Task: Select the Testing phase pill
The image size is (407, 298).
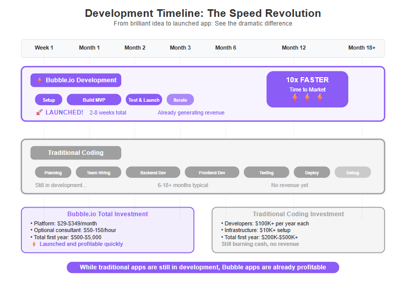Action: 266,172
